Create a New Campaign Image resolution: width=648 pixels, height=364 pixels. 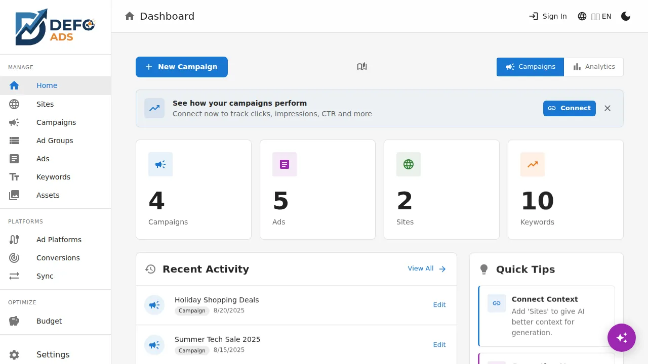click(182, 67)
